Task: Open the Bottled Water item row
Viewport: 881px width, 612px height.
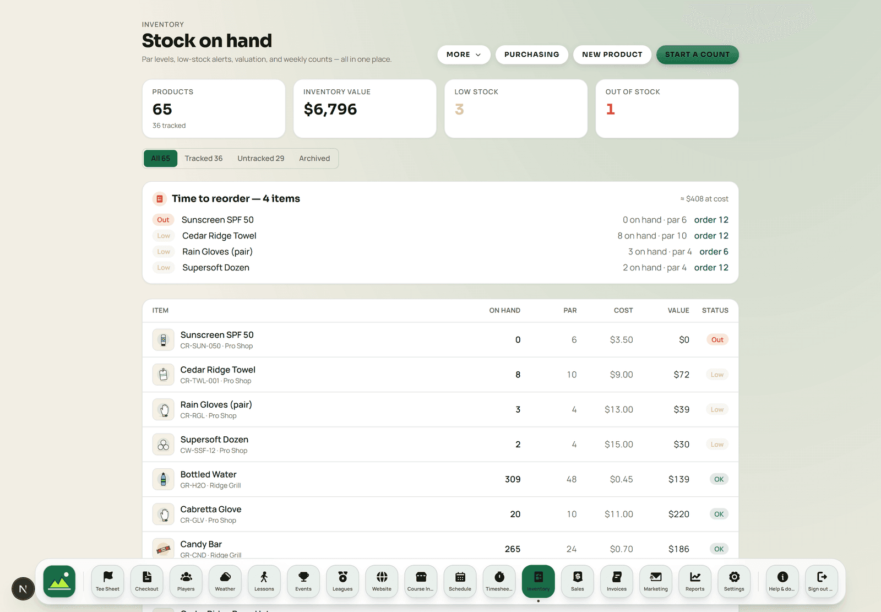Action: (x=440, y=479)
